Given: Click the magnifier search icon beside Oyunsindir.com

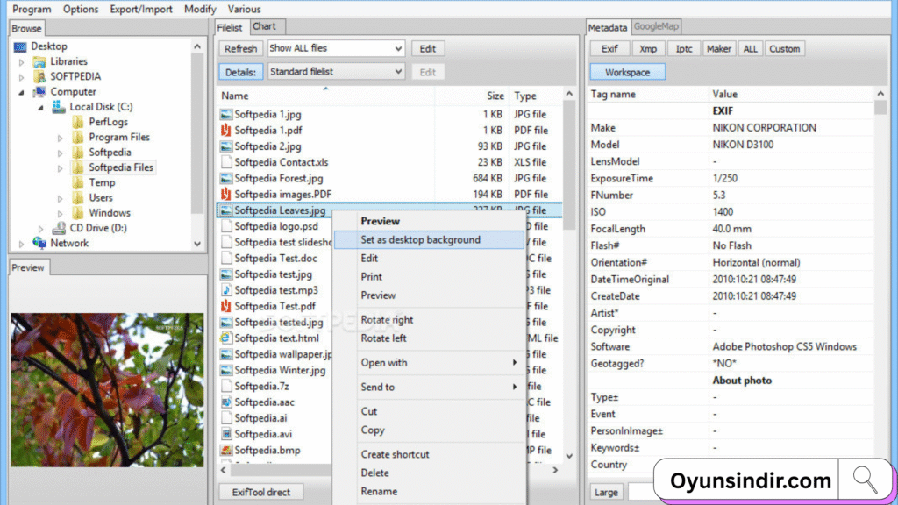Looking at the screenshot, I should pos(865,480).
